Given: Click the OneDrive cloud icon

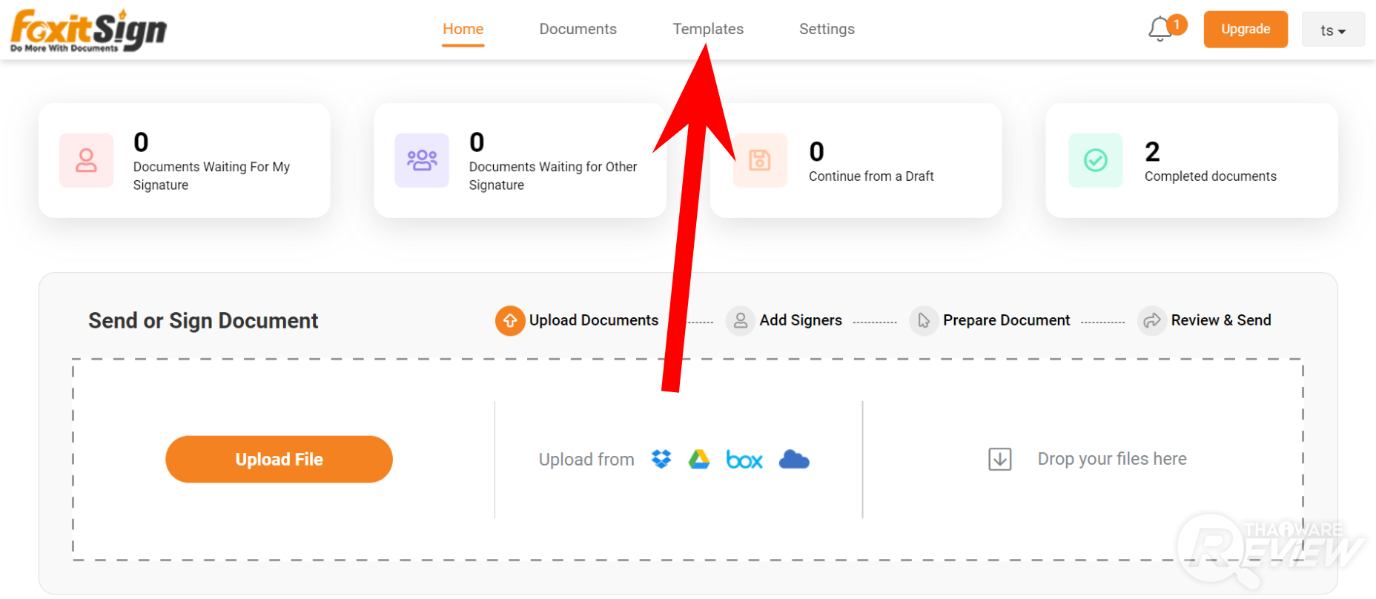Looking at the screenshot, I should coord(794,460).
